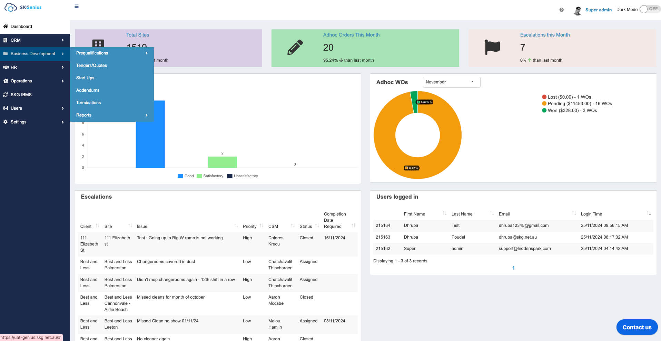The width and height of the screenshot is (661, 341).
Task: Select the dhruba12345@gmail.com user row
Action: [x=513, y=225]
